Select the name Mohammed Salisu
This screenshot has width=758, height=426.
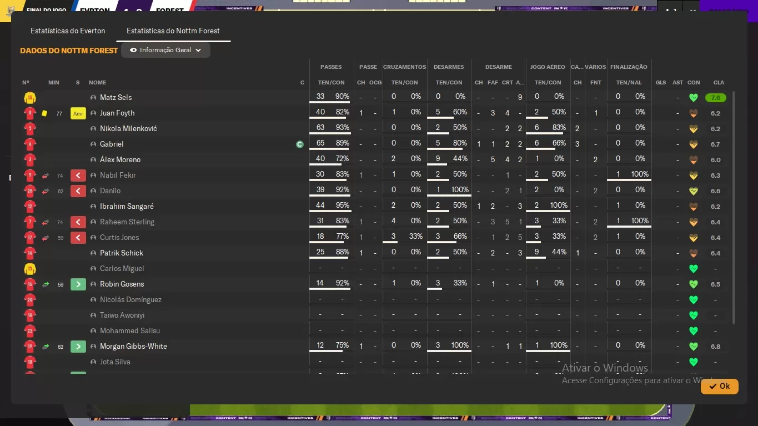(x=130, y=331)
